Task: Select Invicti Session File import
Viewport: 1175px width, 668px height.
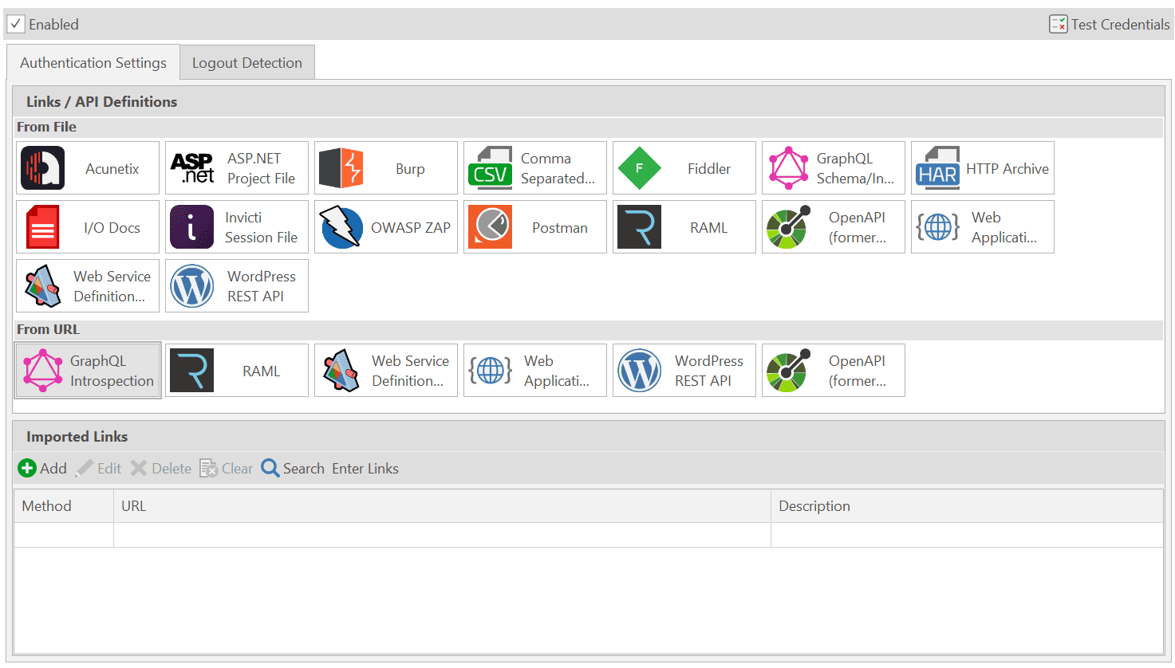Action: pos(236,227)
